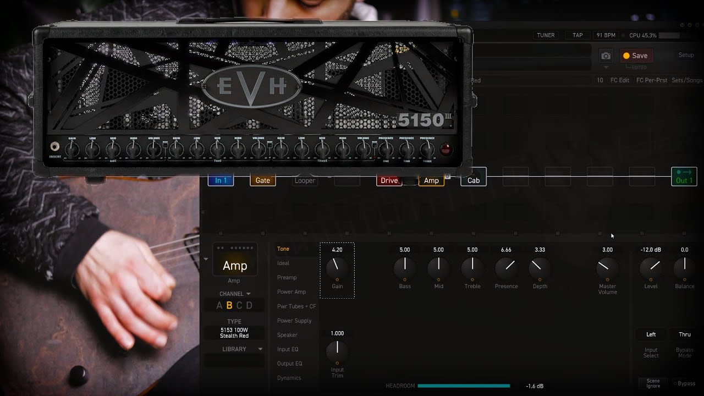This screenshot has height=396, width=704.
Task: Open the Speaker page
Action: pos(287,335)
